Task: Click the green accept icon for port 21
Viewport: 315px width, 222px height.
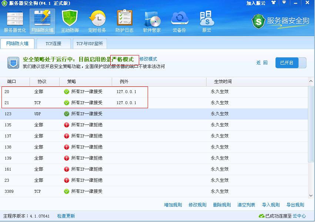Action: pyautogui.click(x=67, y=103)
